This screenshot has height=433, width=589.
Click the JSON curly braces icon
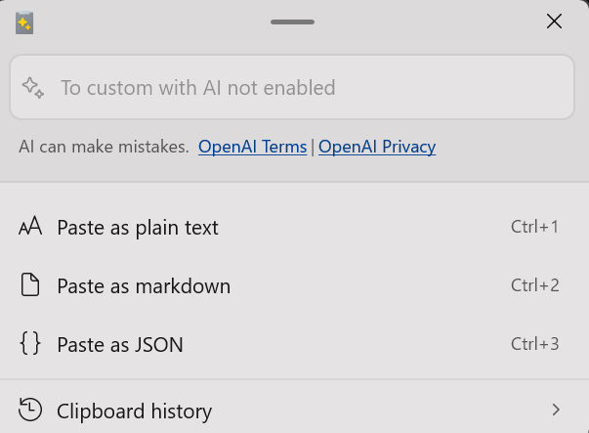point(30,343)
